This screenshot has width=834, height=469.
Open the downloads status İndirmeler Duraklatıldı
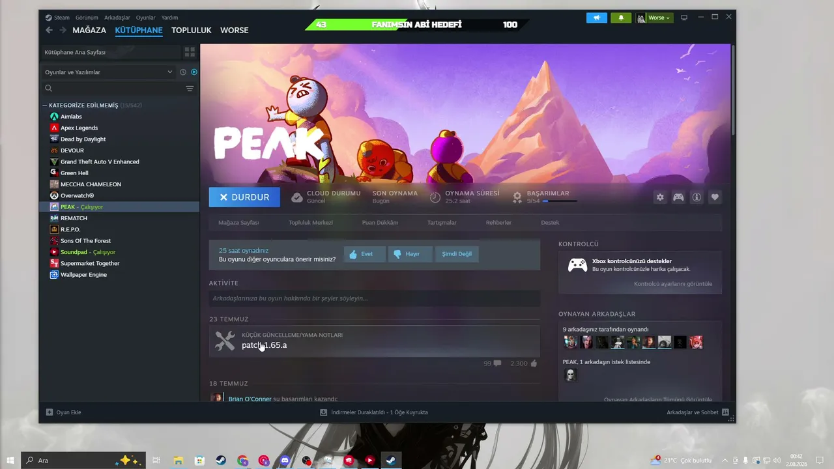point(374,412)
